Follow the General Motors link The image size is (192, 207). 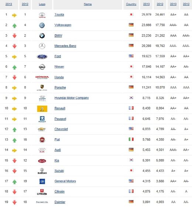pyautogui.click(x=65, y=181)
